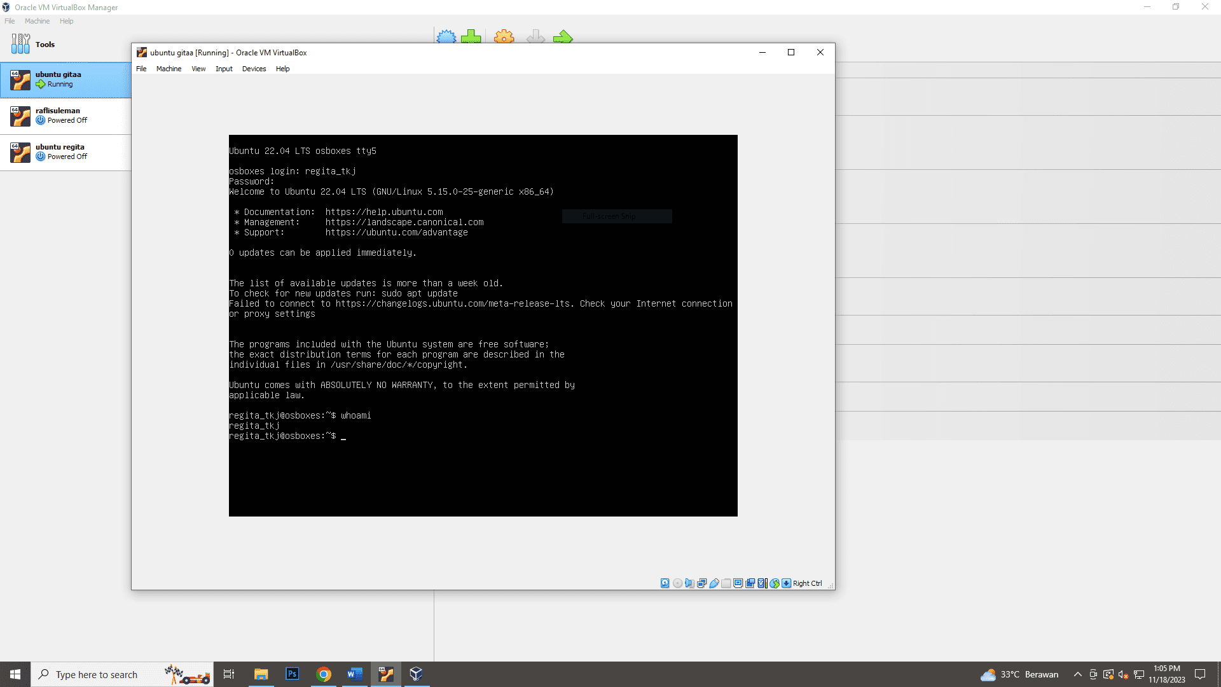Open the notification center
This screenshot has width=1221, height=687.
(x=1200, y=674)
